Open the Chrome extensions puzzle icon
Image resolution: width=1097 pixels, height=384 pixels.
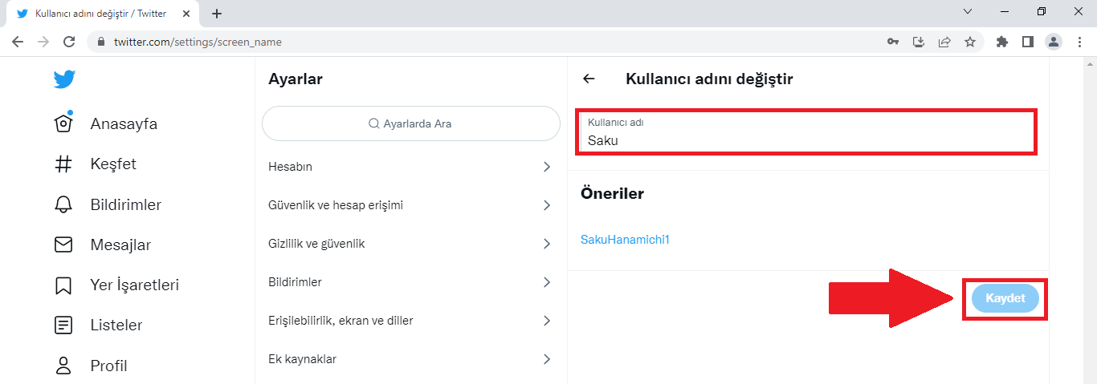tap(1001, 42)
